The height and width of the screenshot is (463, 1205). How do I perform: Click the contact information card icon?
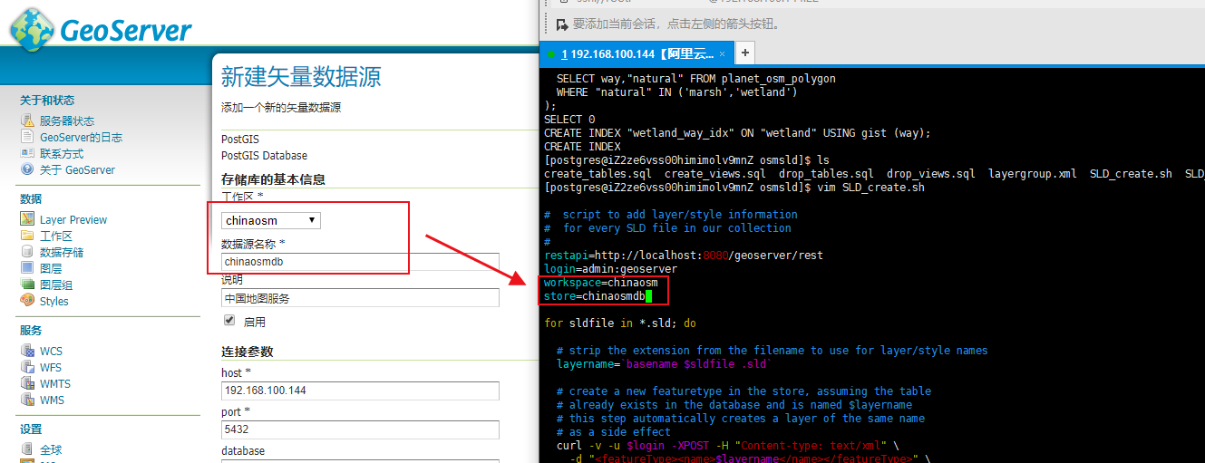(27, 153)
